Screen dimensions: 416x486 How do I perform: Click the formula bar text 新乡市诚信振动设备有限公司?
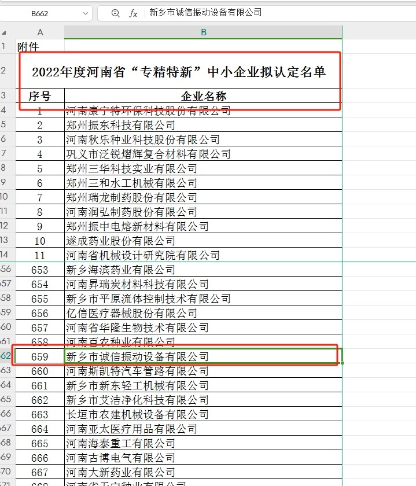205,13
